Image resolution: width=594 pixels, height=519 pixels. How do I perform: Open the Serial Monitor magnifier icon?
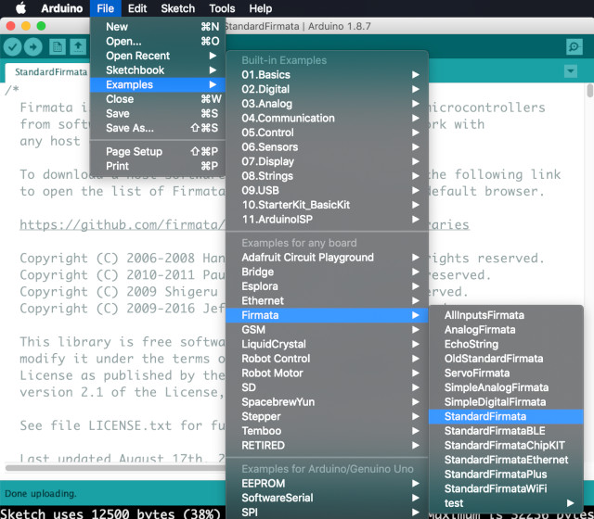pyautogui.click(x=574, y=47)
